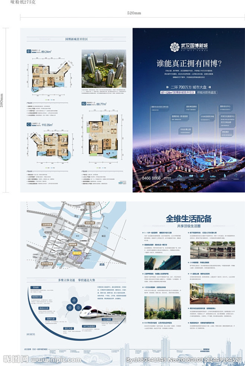Click the 国博大道 blue label

coord(51,319)
